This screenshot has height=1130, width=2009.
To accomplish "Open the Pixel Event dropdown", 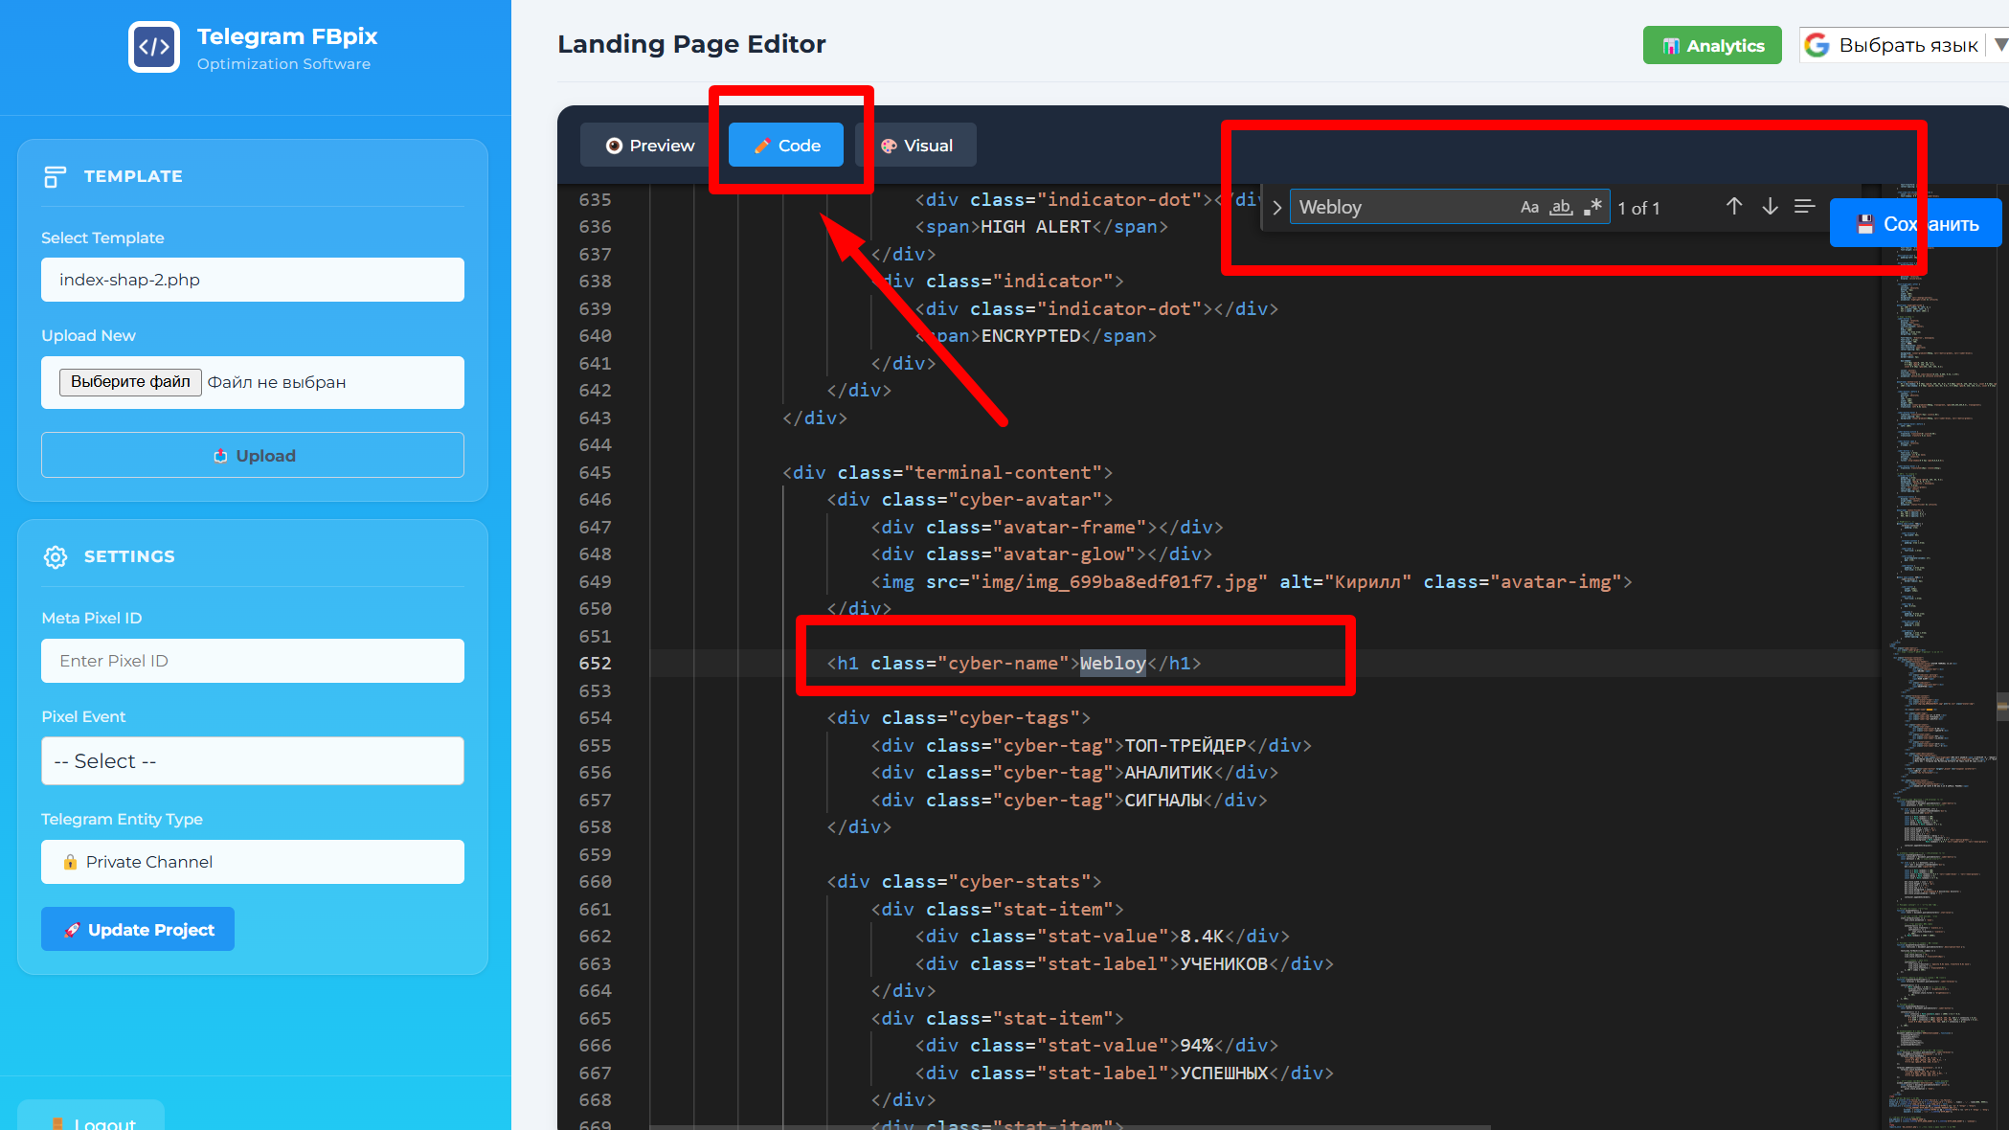I will tap(253, 760).
